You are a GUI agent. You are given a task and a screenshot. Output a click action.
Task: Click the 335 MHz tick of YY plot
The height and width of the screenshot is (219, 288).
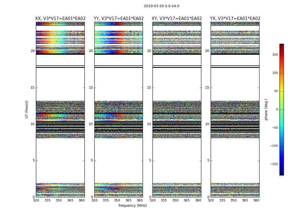pyautogui.click(x=106, y=200)
